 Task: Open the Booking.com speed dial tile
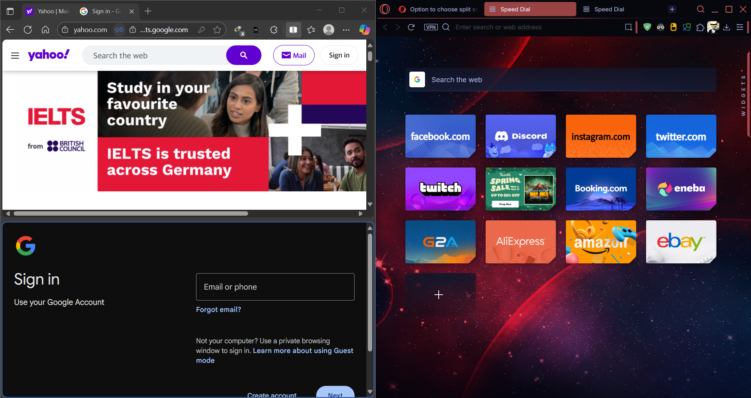click(601, 189)
